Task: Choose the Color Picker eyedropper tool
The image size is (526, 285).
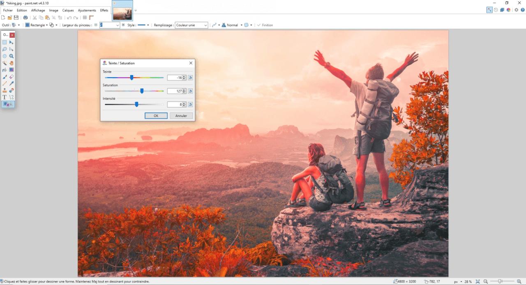Action: click(12, 83)
